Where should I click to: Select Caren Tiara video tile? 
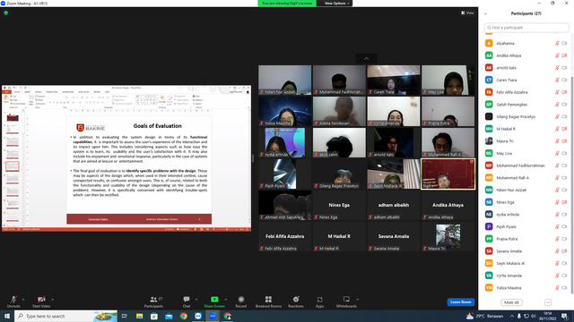394,80
